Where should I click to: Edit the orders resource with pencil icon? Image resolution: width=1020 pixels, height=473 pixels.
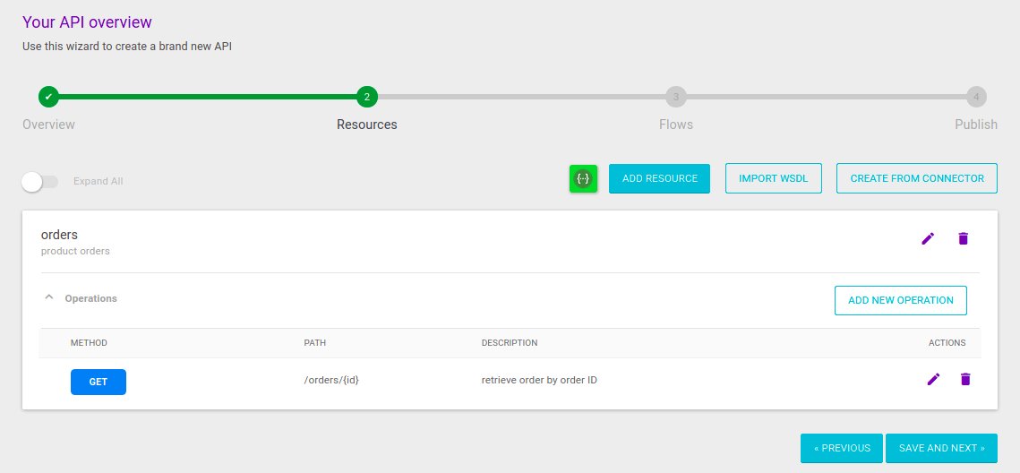click(x=928, y=238)
